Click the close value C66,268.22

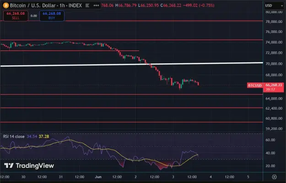[171, 6]
